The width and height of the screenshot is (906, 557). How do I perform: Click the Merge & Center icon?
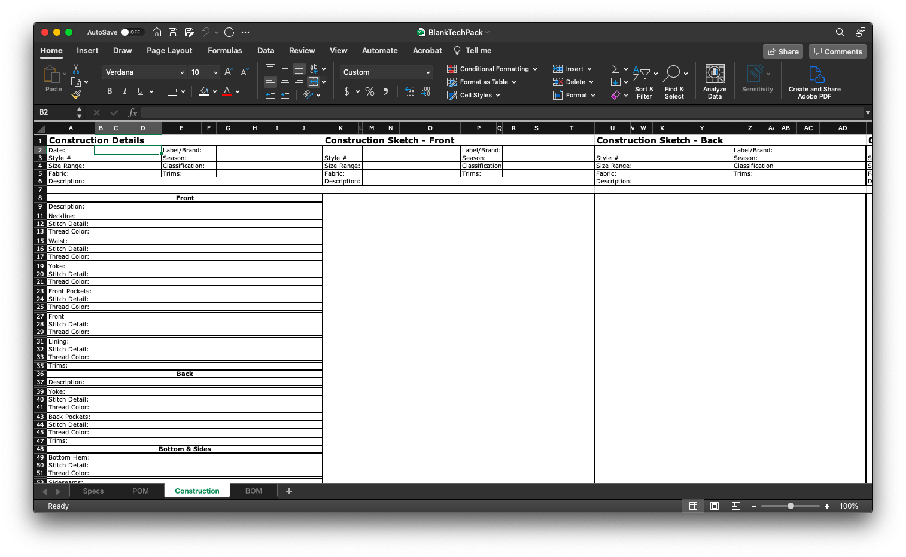[x=314, y=82]
